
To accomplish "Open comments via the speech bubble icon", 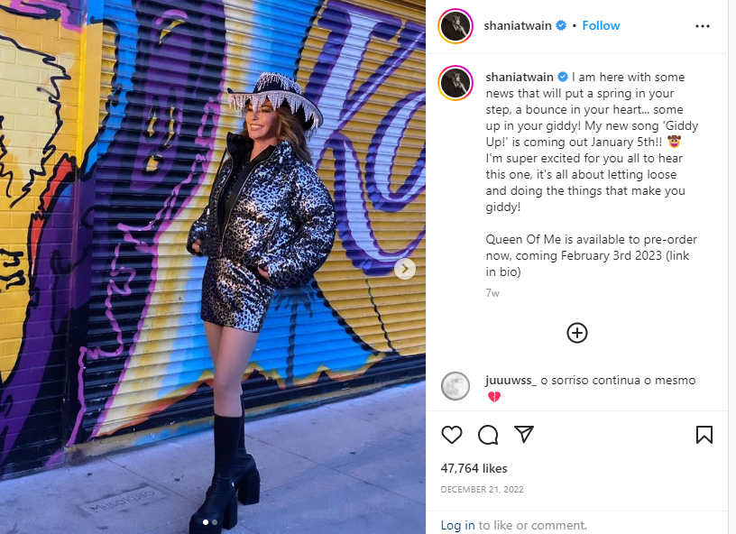I will (x=488, y=435).
